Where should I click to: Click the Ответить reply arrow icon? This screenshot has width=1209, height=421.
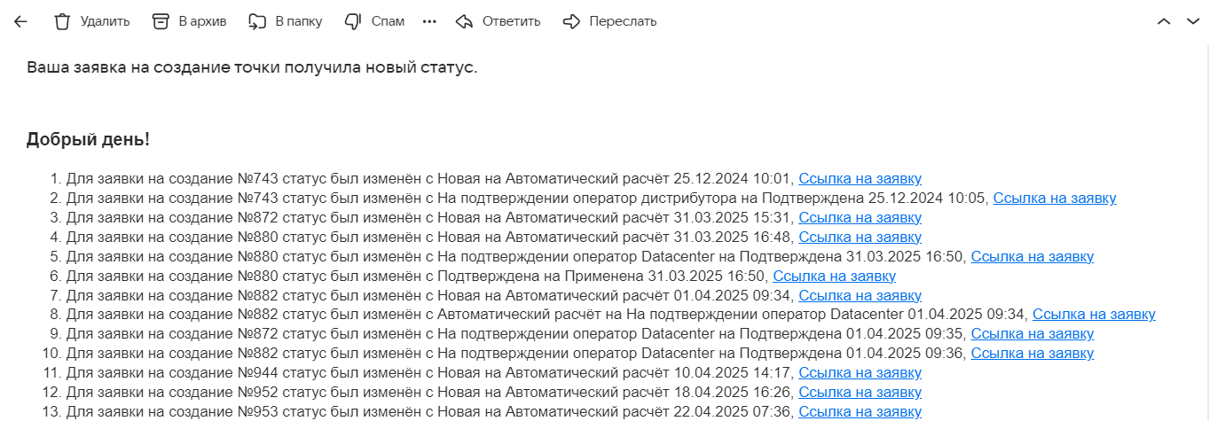tap(464, 21)
